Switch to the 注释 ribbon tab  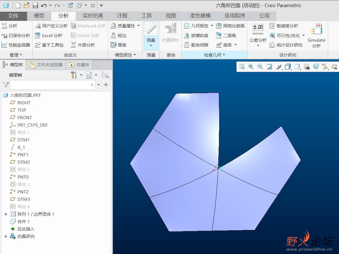122,16
